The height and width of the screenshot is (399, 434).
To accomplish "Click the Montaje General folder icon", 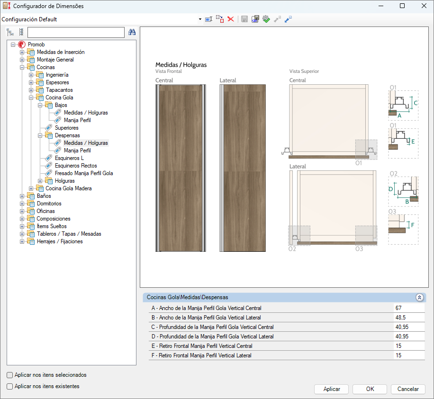I will click(x=31, y=60).
